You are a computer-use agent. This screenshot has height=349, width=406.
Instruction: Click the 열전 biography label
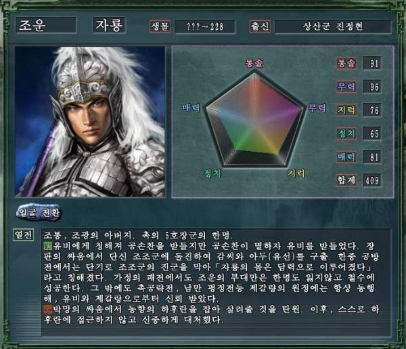(23, 235)
